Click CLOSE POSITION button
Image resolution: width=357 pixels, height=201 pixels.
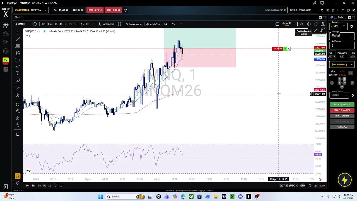pos(342,116)
